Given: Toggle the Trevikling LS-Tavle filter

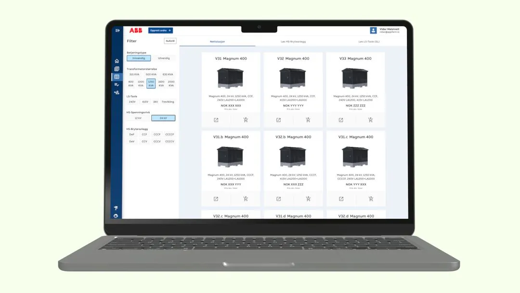Looking at the screenshot, I should [x=168, y=102].
